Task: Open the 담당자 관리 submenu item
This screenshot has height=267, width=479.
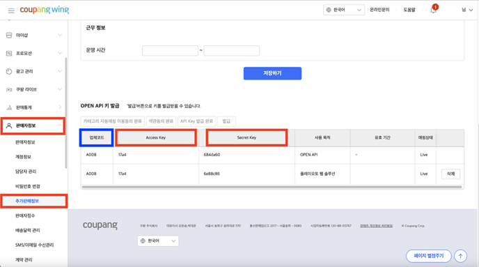Action: [x=26, y=171]
